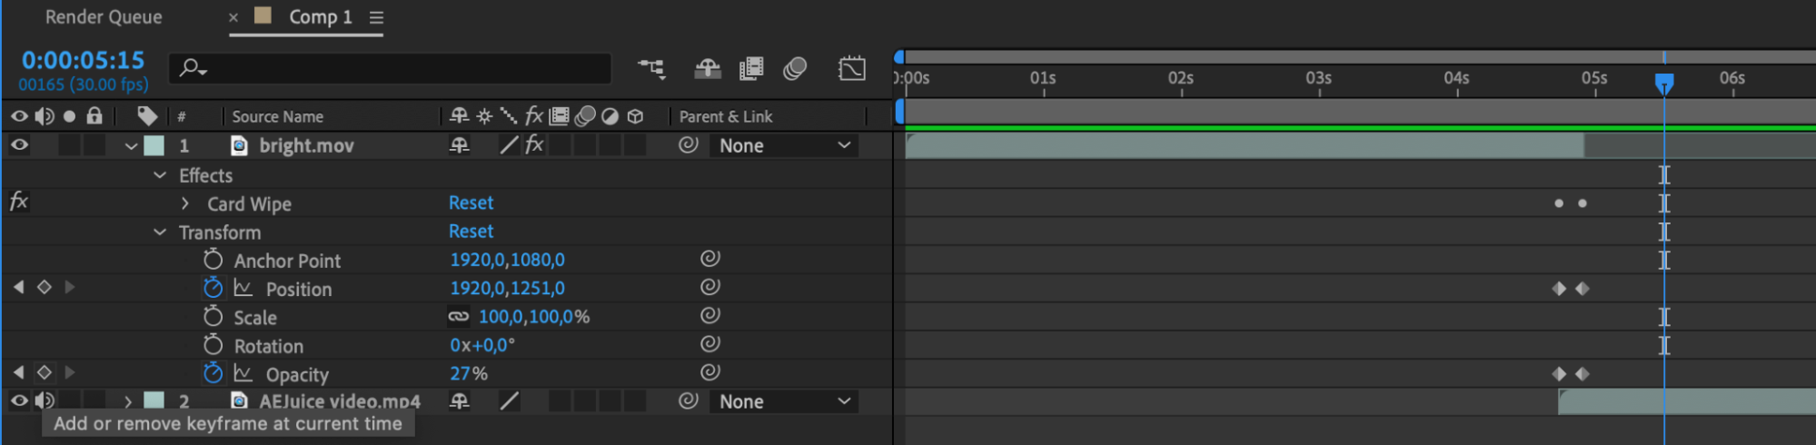The height and width of the screenshot is (445, 1816).
Task: Reset the Transform properties
Action: pos(471,232)
